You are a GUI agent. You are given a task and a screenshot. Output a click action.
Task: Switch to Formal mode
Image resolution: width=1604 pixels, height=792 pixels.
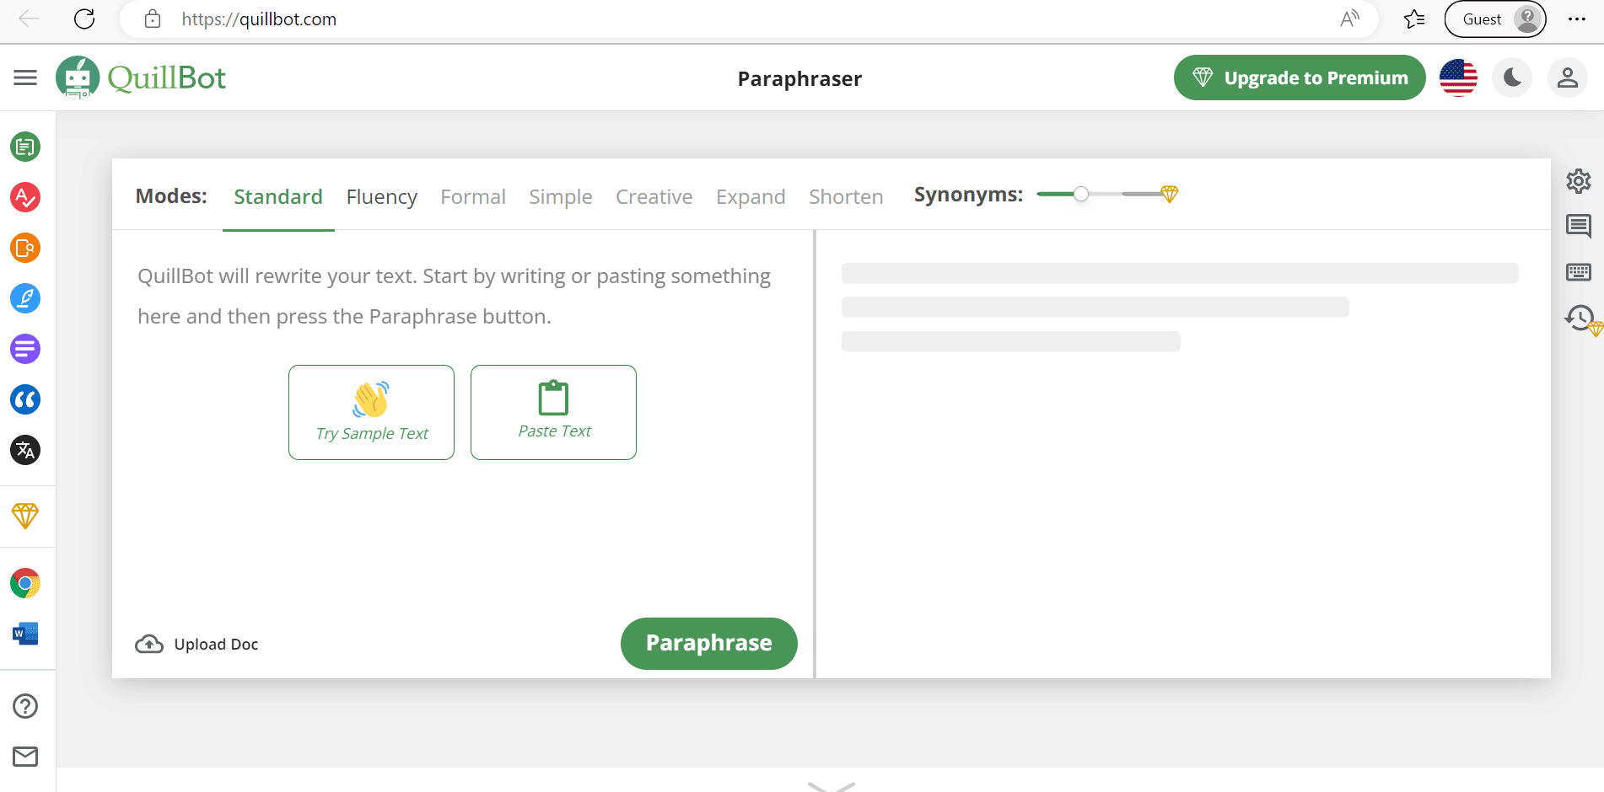pyautogui.click(x=473, y=196)
